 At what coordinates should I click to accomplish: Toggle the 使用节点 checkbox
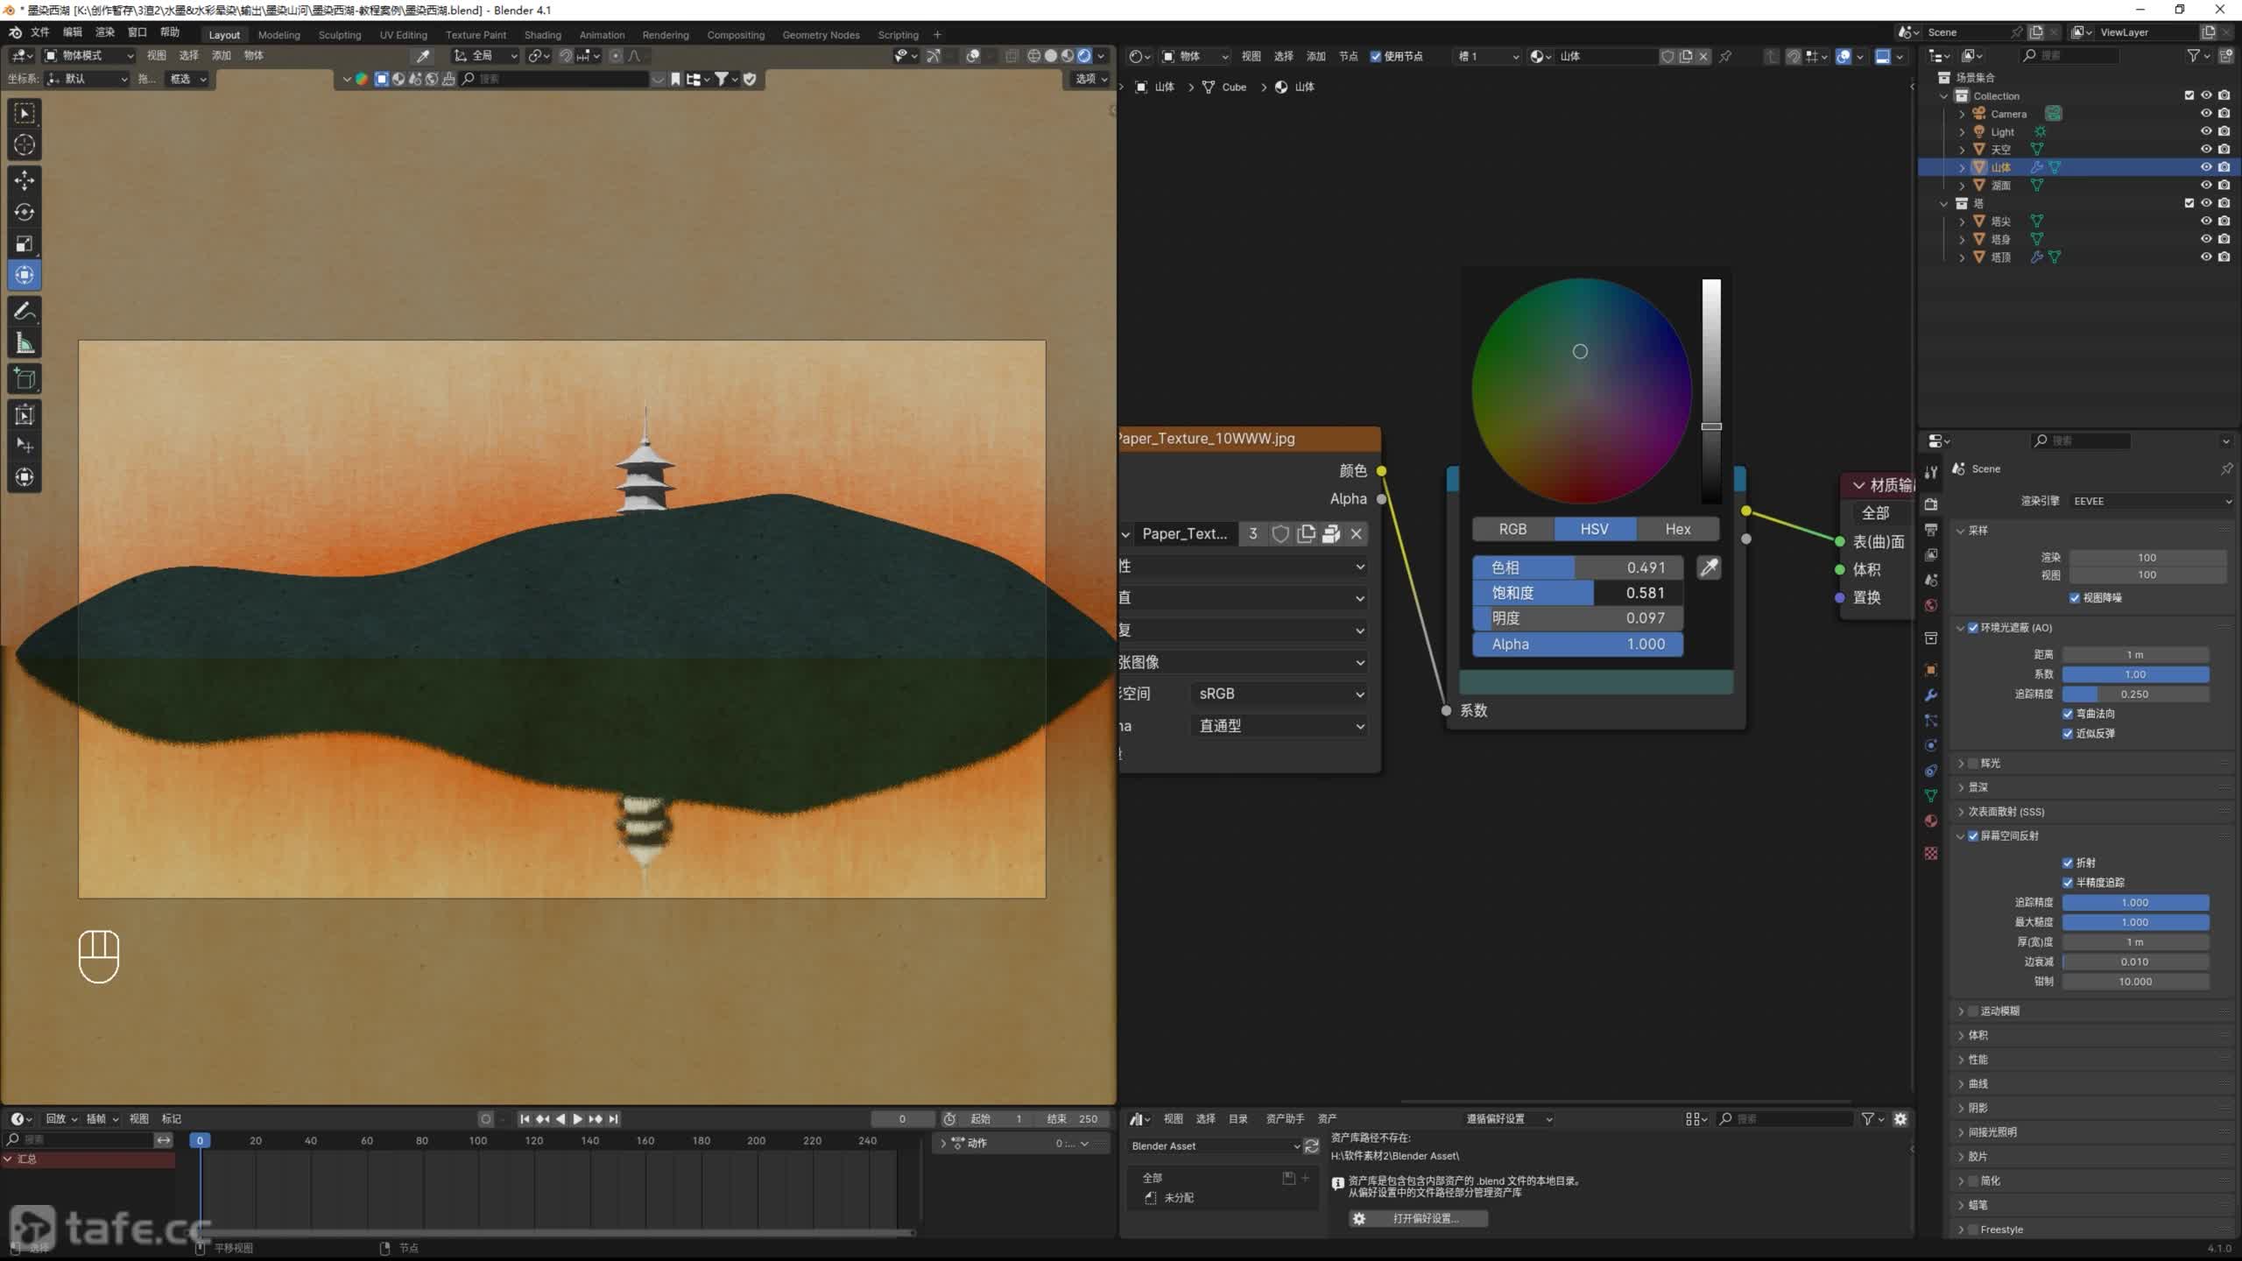pyautogui.click(x=1376, y=56)
